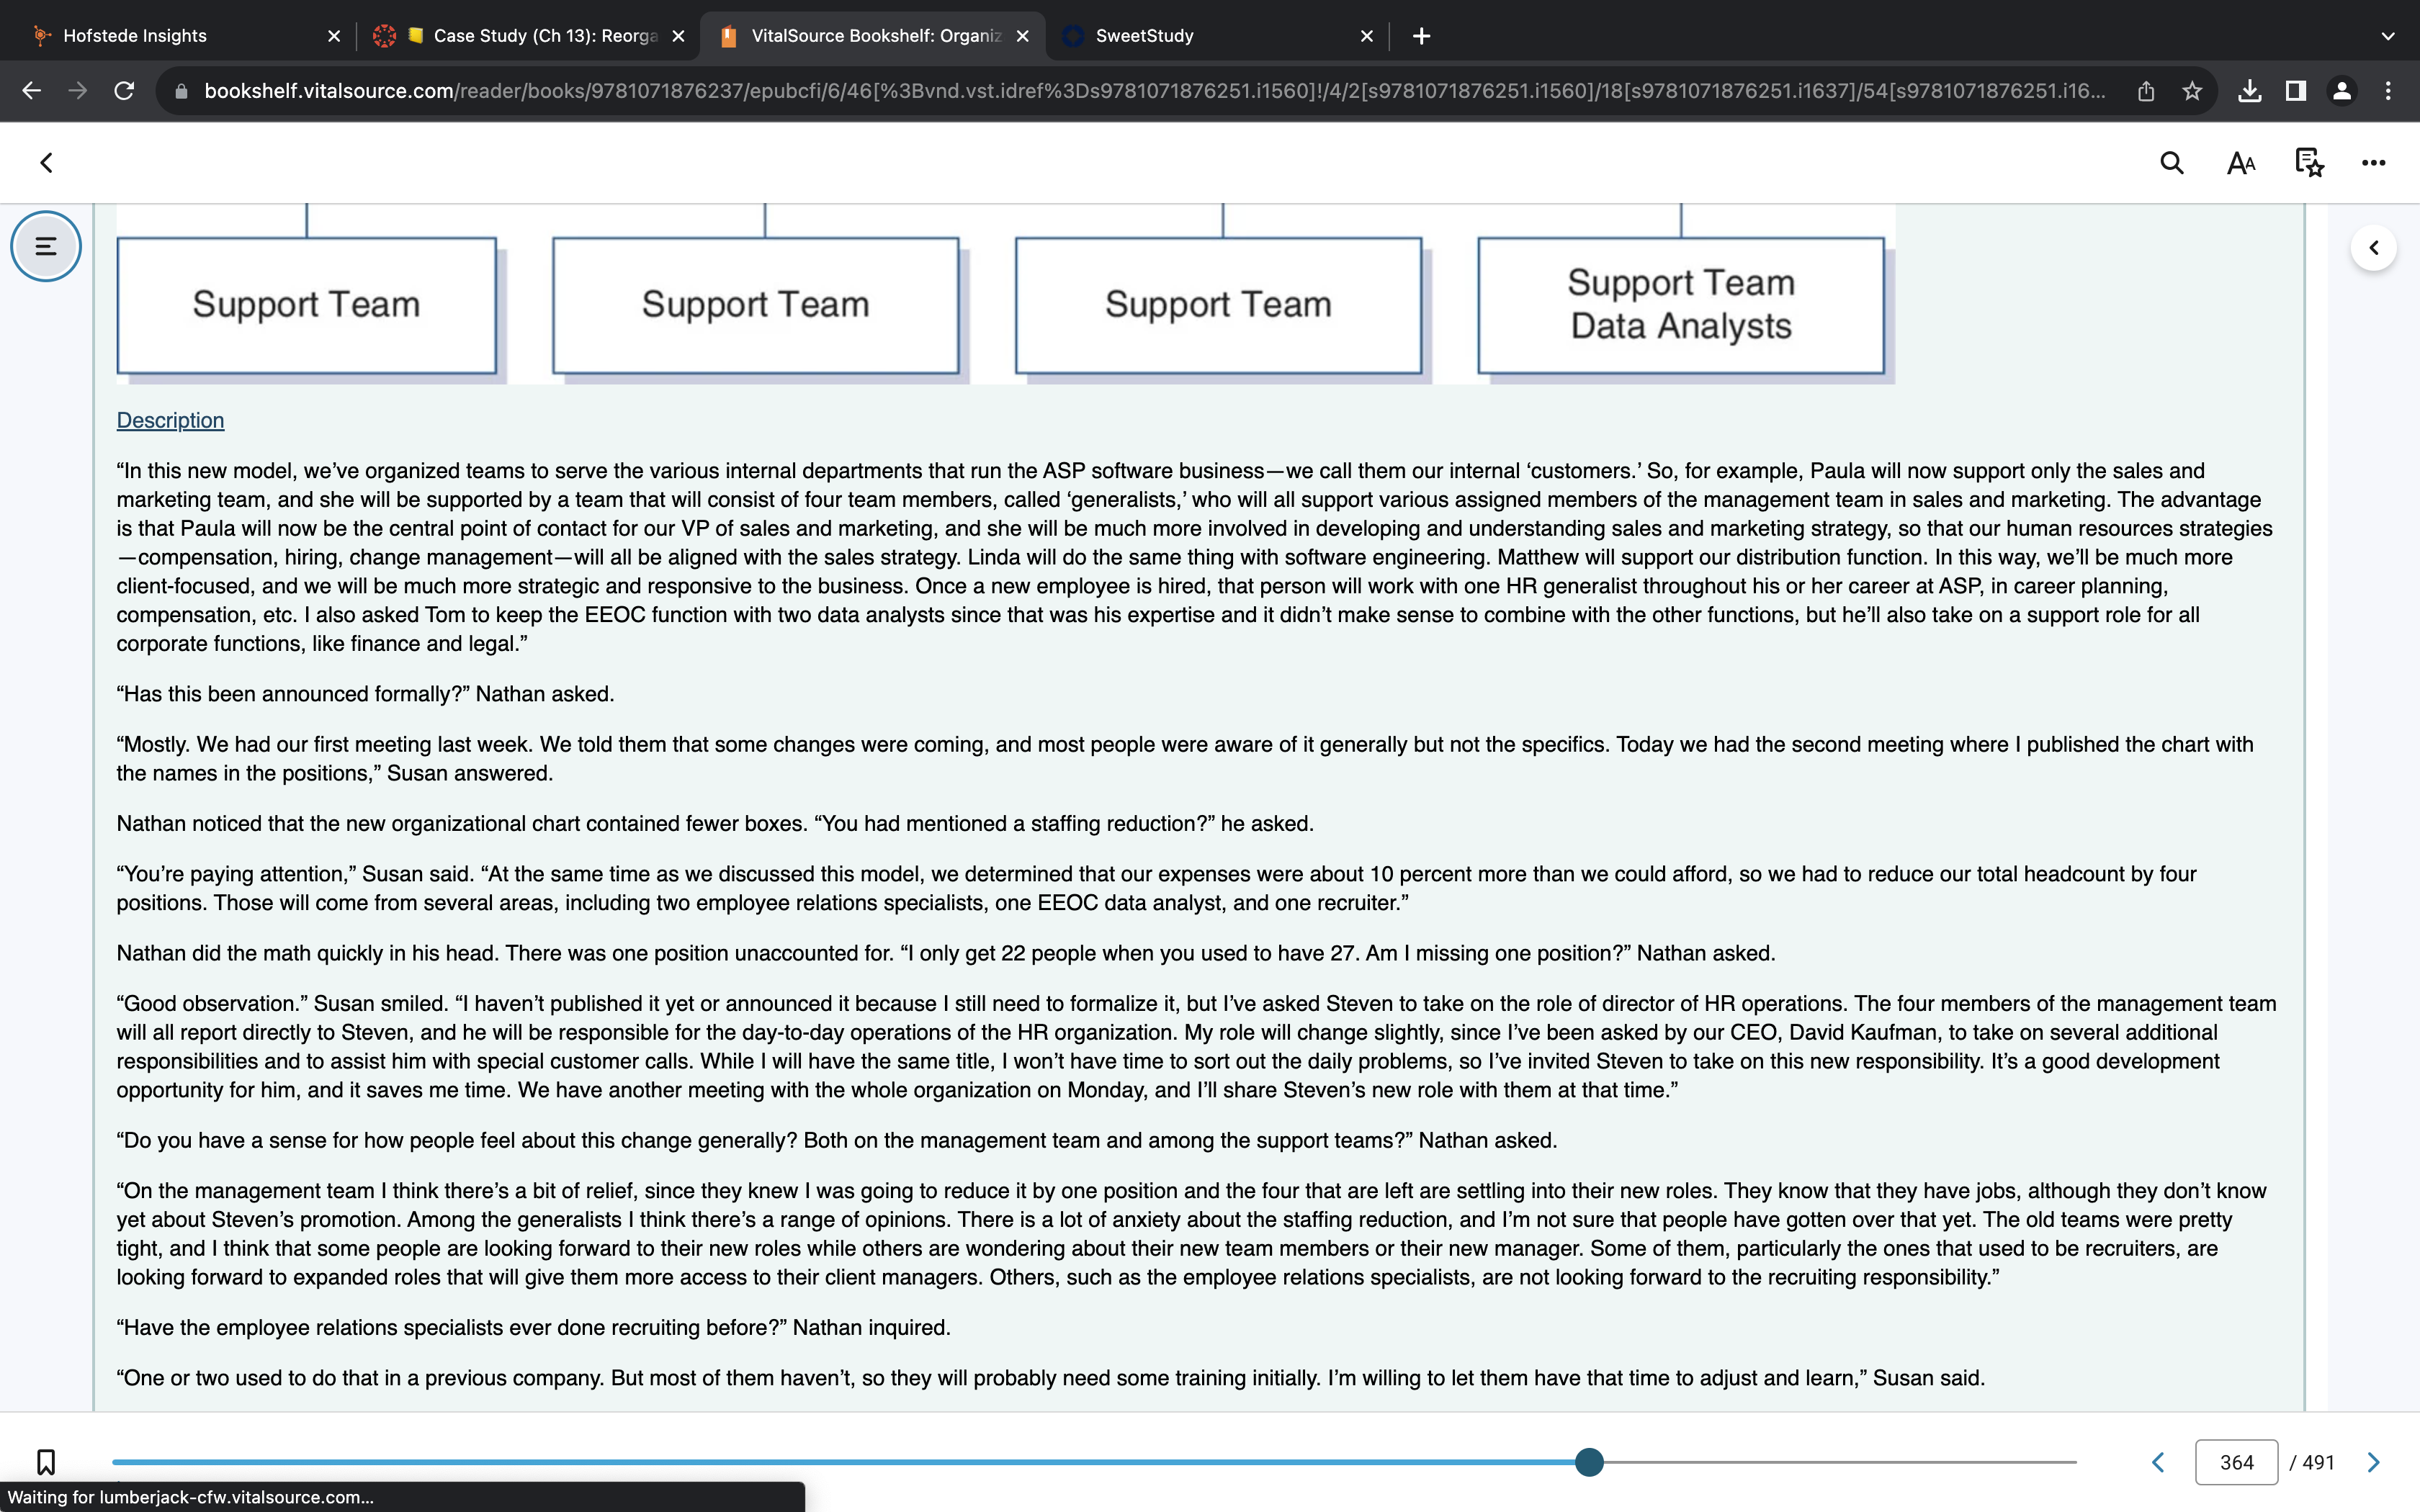The image size is (2420, 1512).
Task: Click 'Has this been announced formally?' paragraph
Action: click(x=365, y=694)
